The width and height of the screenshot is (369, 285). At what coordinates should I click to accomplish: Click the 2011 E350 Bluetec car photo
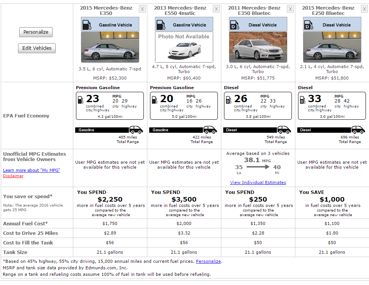pyautogui.click(x=258, y=47)
